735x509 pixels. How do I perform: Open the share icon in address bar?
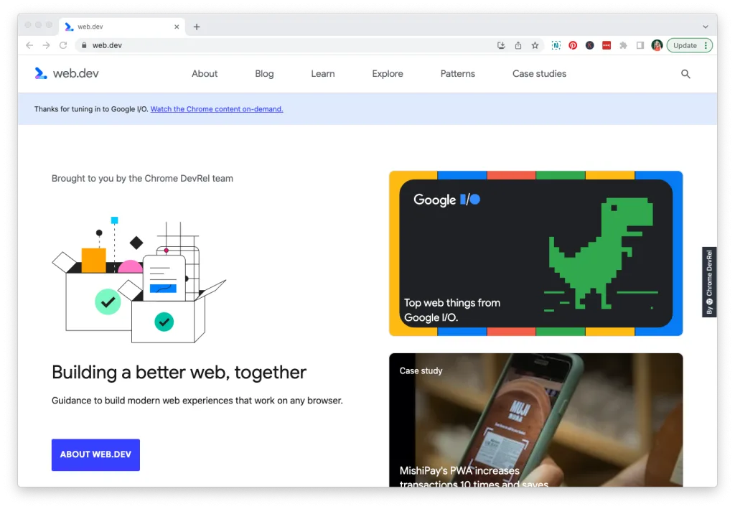518,45
